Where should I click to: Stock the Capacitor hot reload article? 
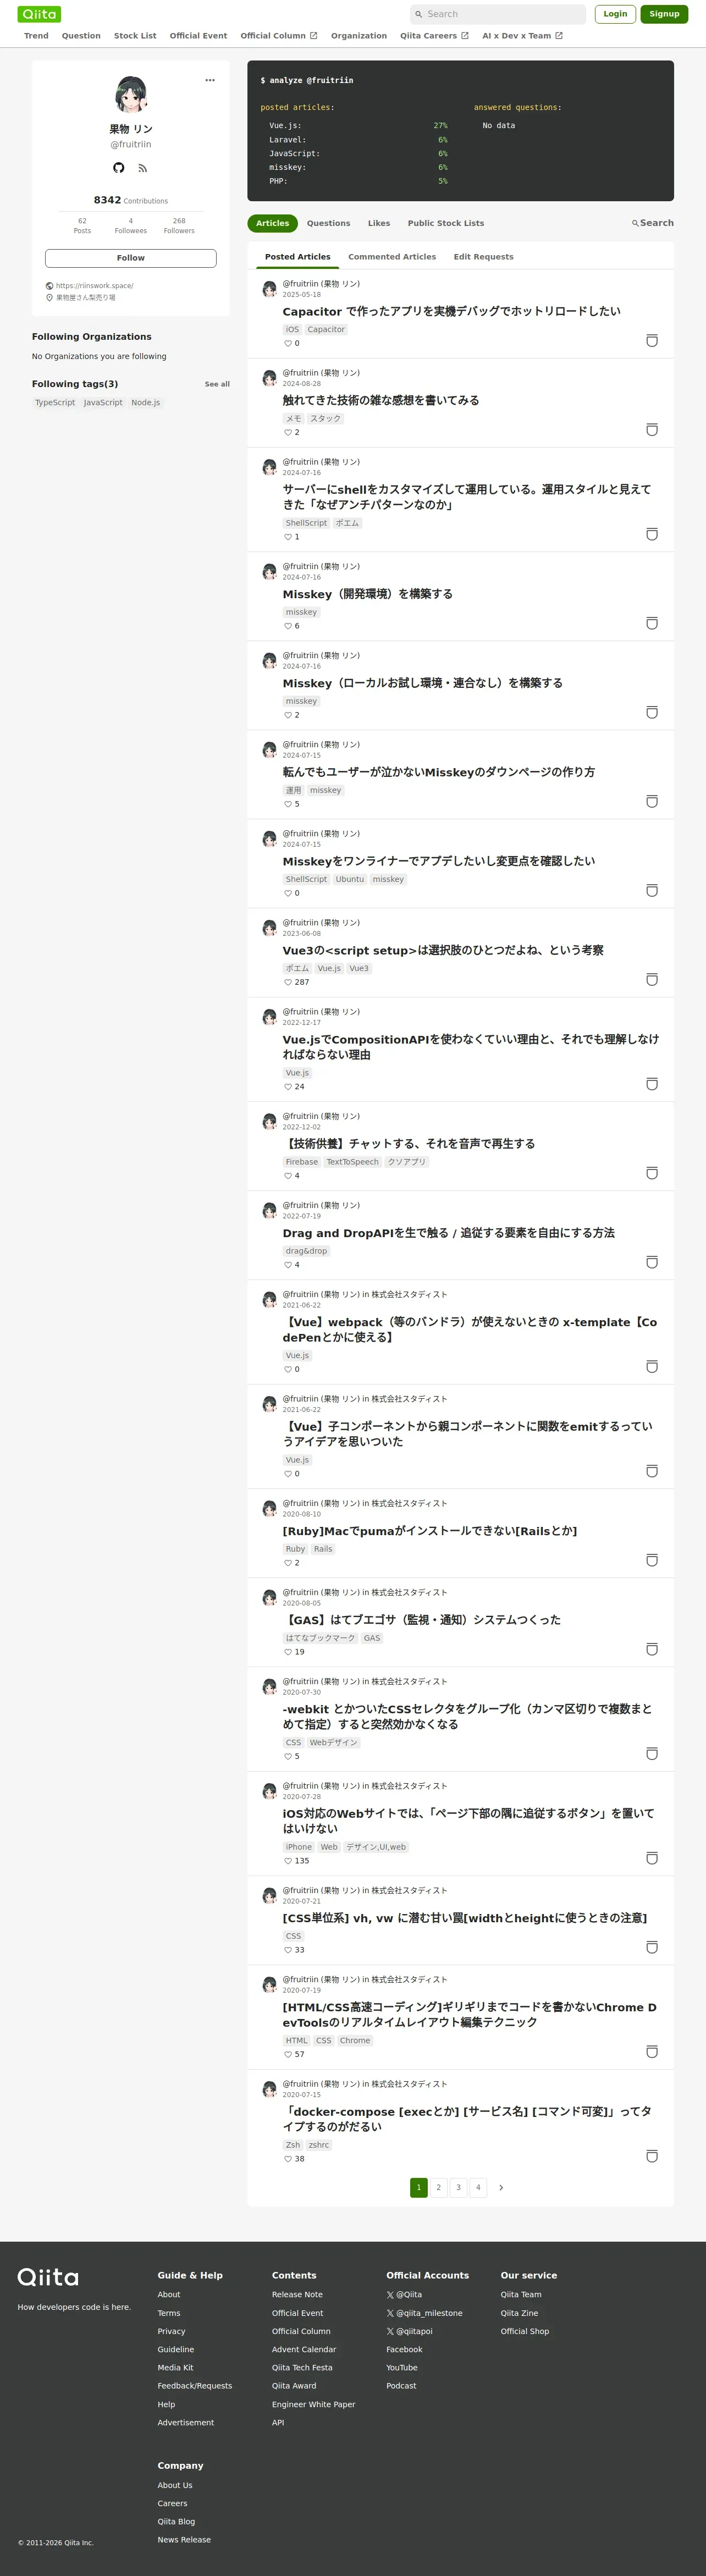652,341
